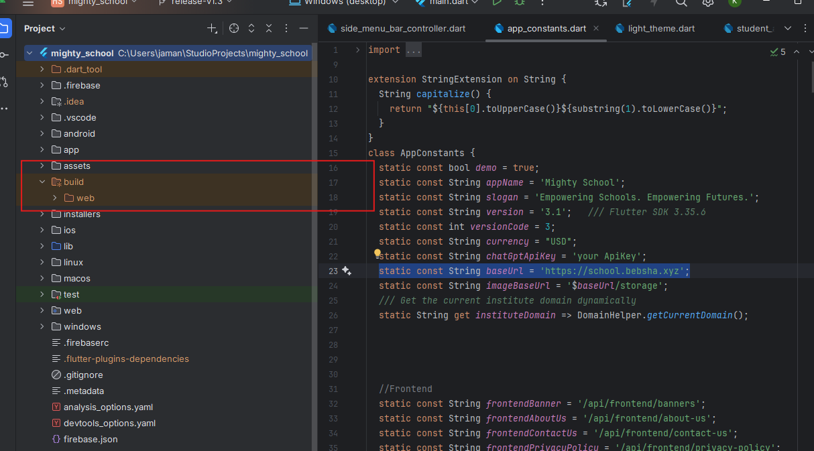
Task: Collapse the build folder
Action: coord(42,182)
